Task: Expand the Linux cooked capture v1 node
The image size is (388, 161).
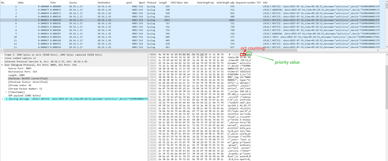Action: click(x=2, y=58)
